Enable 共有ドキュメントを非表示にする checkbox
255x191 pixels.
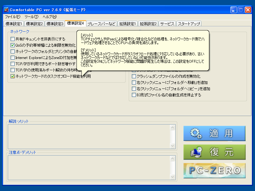tap(12, 39)
